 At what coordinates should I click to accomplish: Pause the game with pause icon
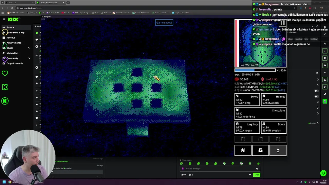click(282, 23)
